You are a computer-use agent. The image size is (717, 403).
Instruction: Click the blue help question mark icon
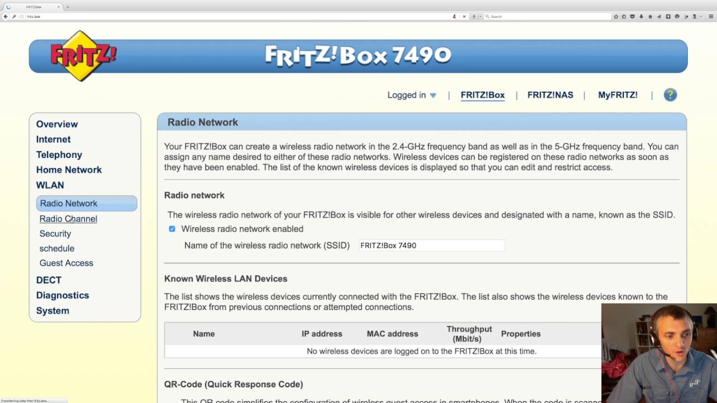click(671, 95)
